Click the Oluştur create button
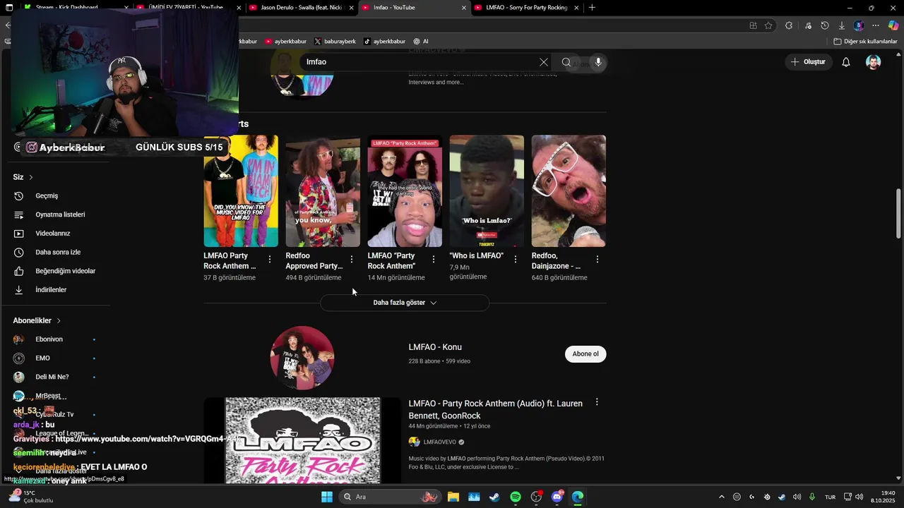The image size is (904, 508). point(808,62)
